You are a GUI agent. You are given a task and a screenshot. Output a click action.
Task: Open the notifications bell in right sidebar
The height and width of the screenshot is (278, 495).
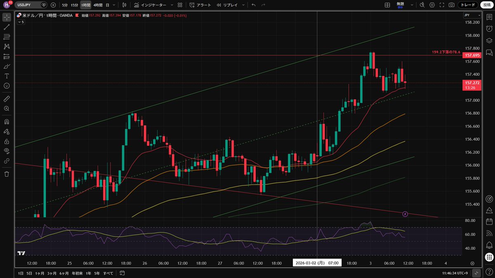point(489,245)
